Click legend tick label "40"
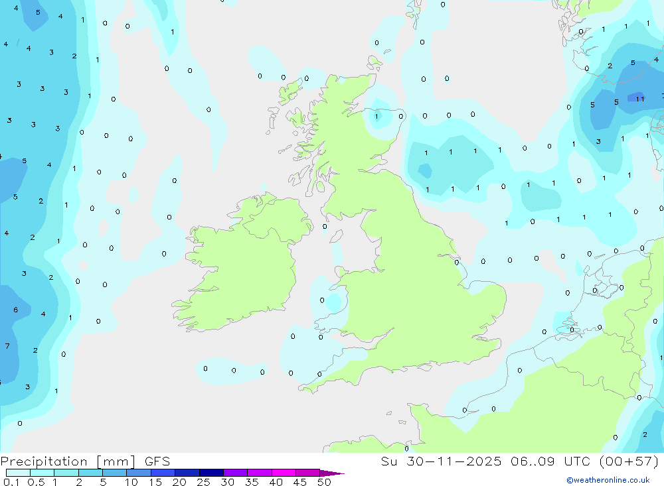The width and height of the screenshot is (664, 486). point(276,482)
